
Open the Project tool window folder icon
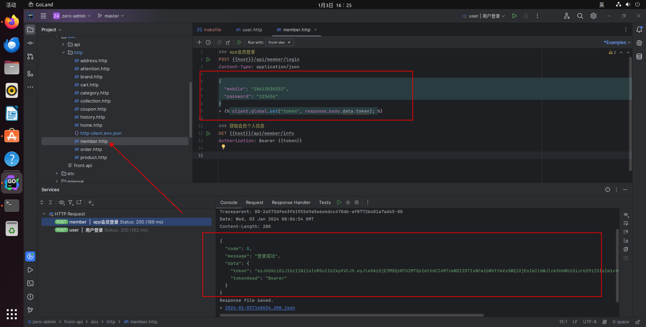(30, 30)
